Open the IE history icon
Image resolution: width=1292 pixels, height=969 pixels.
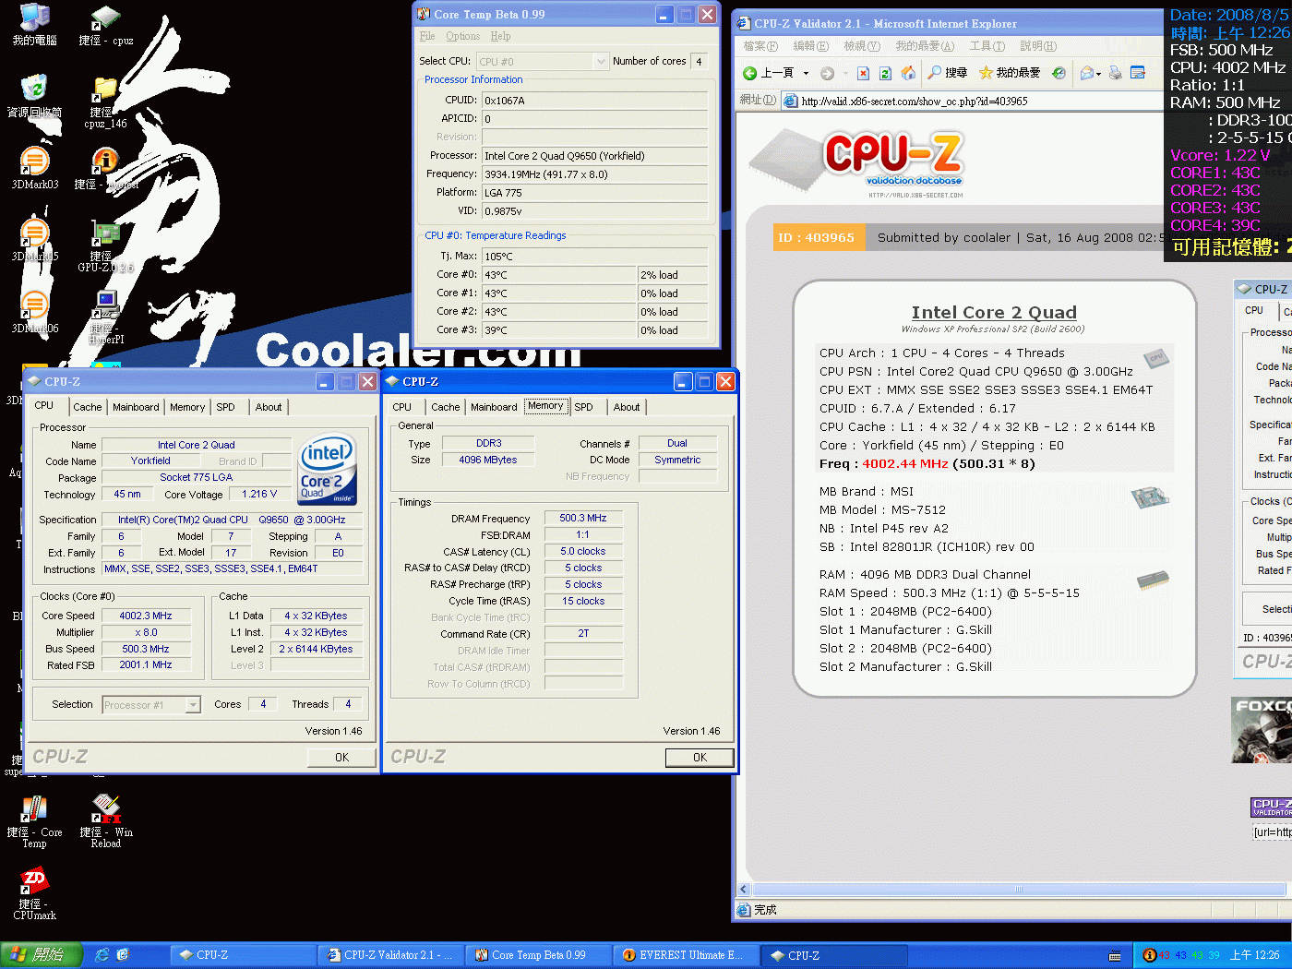click(x=1059, y=73)
